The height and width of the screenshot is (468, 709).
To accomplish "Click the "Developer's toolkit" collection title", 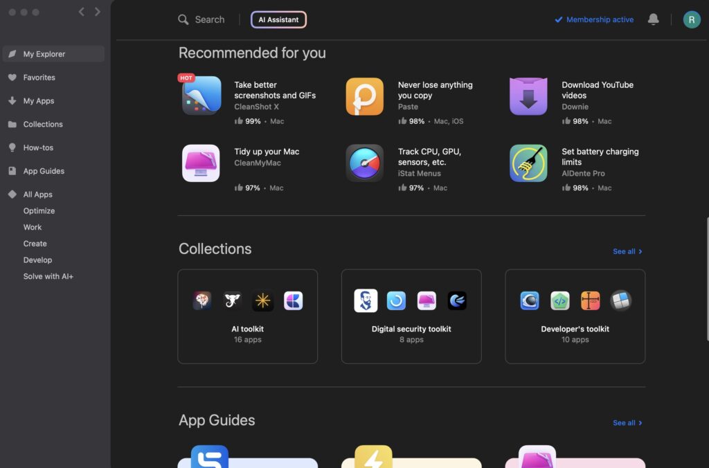I will point(575,329).
